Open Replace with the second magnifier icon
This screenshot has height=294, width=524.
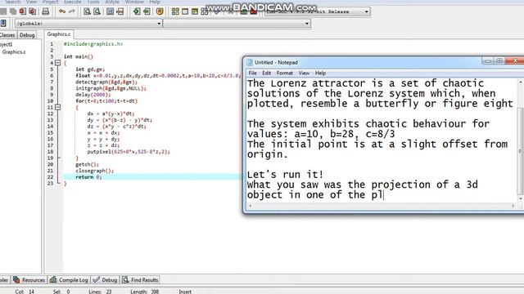click(97, 11)
